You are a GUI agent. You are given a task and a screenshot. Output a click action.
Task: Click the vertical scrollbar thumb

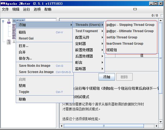(161, 58)
